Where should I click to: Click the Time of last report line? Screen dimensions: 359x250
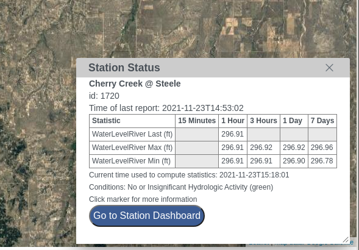click(166, 108)
